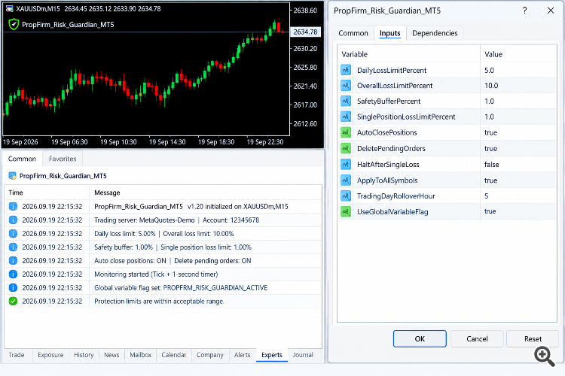Screen dimensions: 565x376
Task: Click the HaltAfterSingleLoss variable icon
Action: point(346,165)
